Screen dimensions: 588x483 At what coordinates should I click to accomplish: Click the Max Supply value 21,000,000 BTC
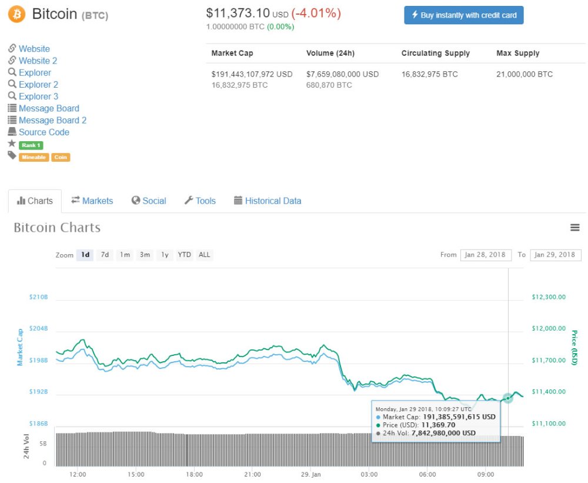524,74
